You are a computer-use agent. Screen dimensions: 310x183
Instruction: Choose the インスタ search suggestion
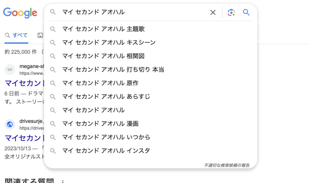point(106,151)
